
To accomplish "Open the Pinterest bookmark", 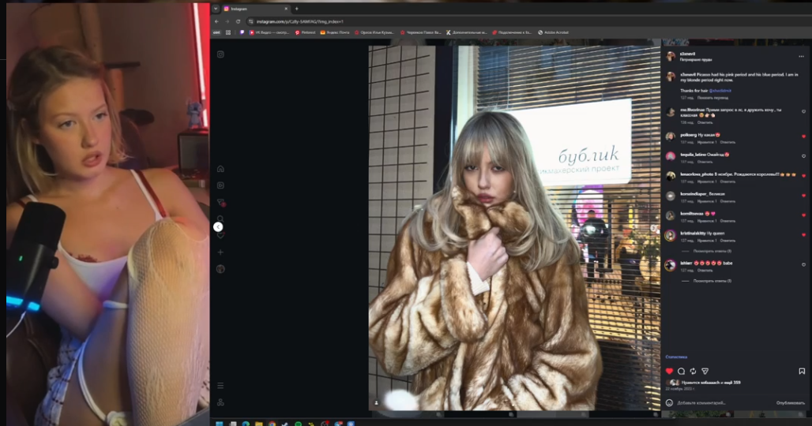I will point(305,32).
